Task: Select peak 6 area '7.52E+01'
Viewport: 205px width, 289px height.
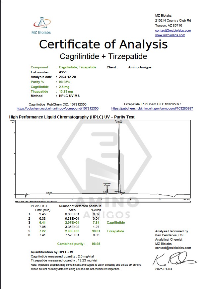Action: (72, 235)
